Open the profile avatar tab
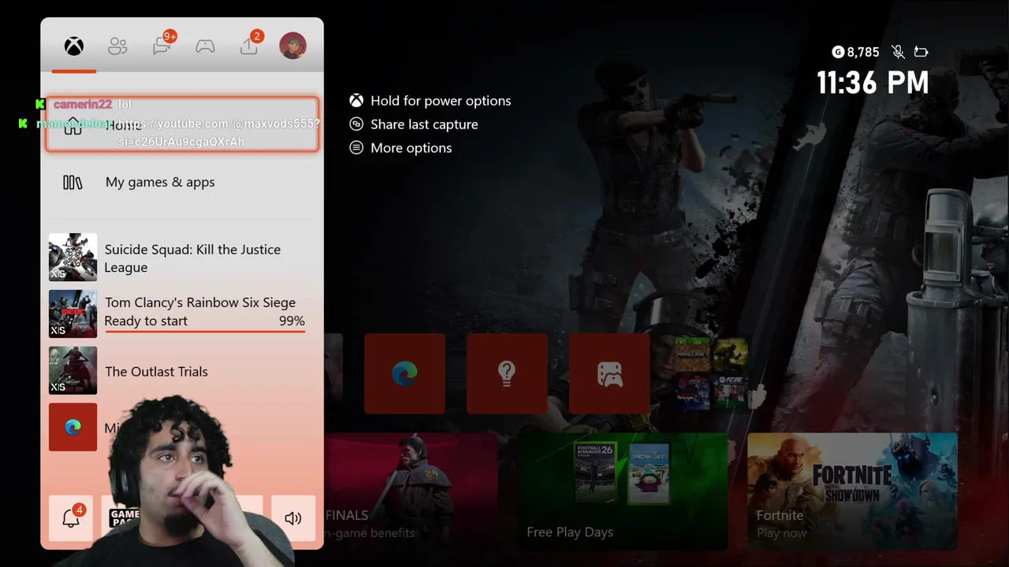This screenshot has width=1009, height=567. click(x=292, y=46)
